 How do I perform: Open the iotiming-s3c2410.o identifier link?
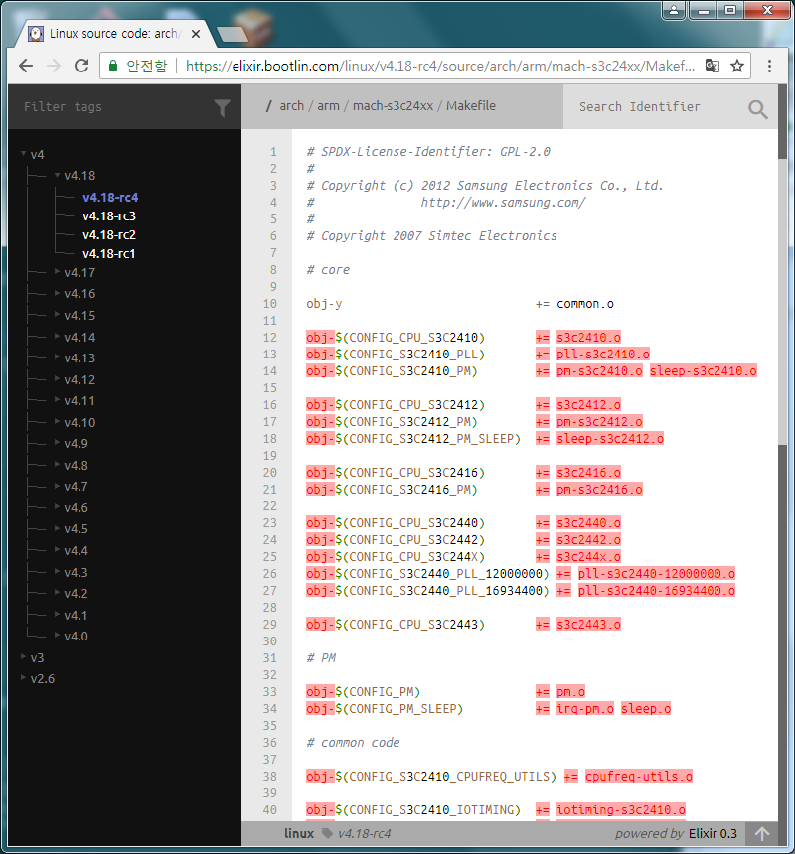[621, 810]
